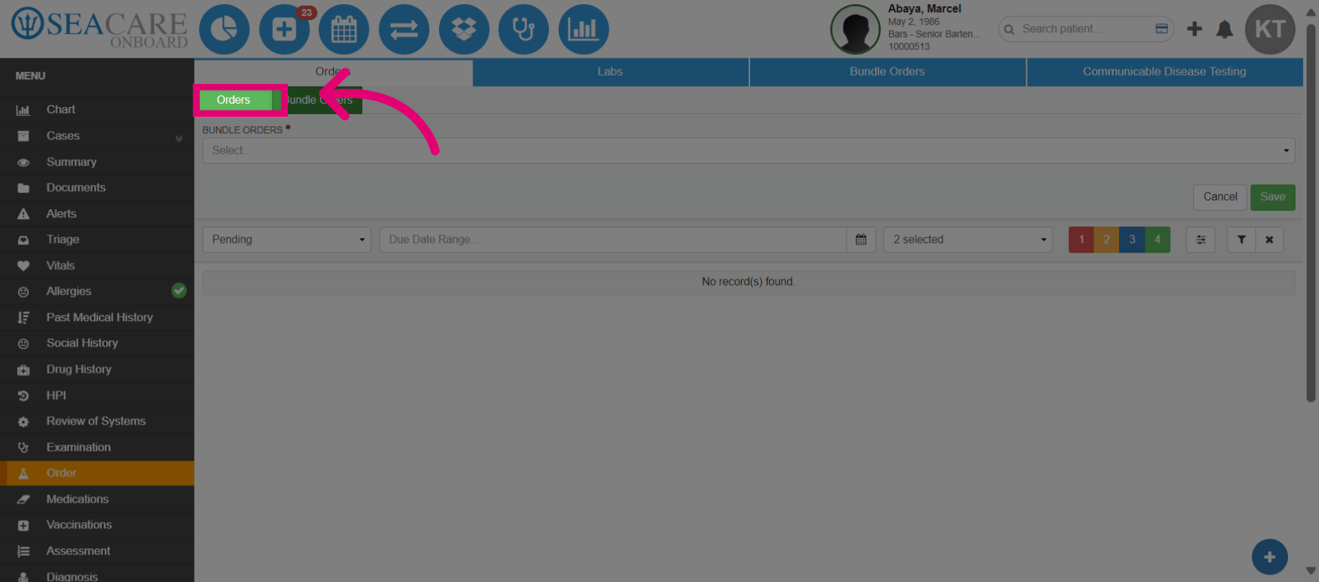Open the transfer arrows icon
This screenshot has width=1319, height=582.
tap(404, 30)
